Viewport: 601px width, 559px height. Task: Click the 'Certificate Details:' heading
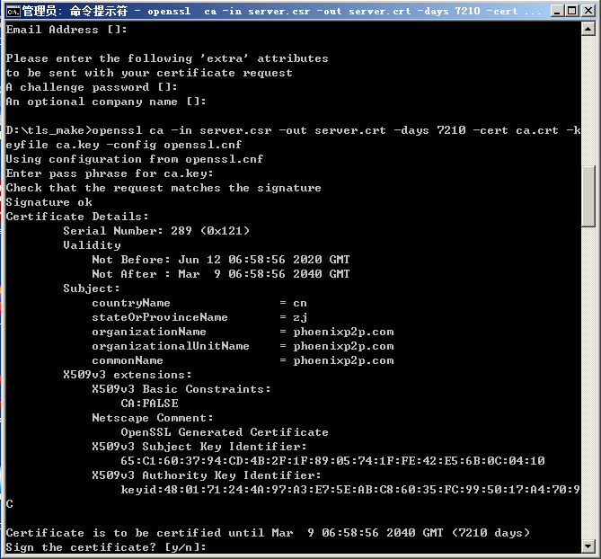(x=77, y=217)
